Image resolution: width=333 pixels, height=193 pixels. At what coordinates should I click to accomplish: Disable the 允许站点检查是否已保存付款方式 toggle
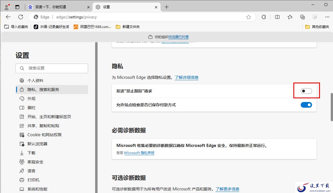pos(306,105)
